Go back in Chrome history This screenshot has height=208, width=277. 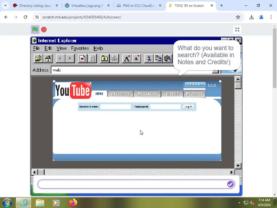pyautogui.click(x=6, y=17)
